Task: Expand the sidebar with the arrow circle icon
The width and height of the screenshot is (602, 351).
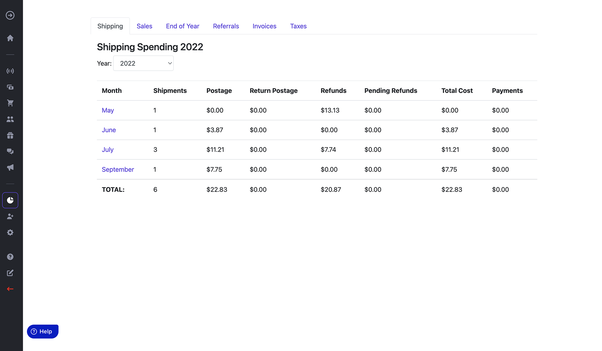Action: [x=10, y=15]
